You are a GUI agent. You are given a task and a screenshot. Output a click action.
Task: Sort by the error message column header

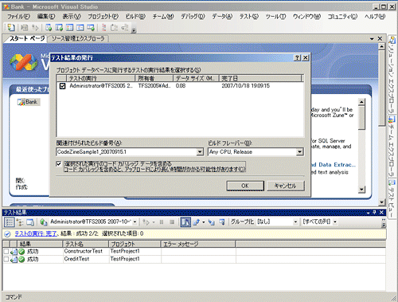tap(198, 244)
